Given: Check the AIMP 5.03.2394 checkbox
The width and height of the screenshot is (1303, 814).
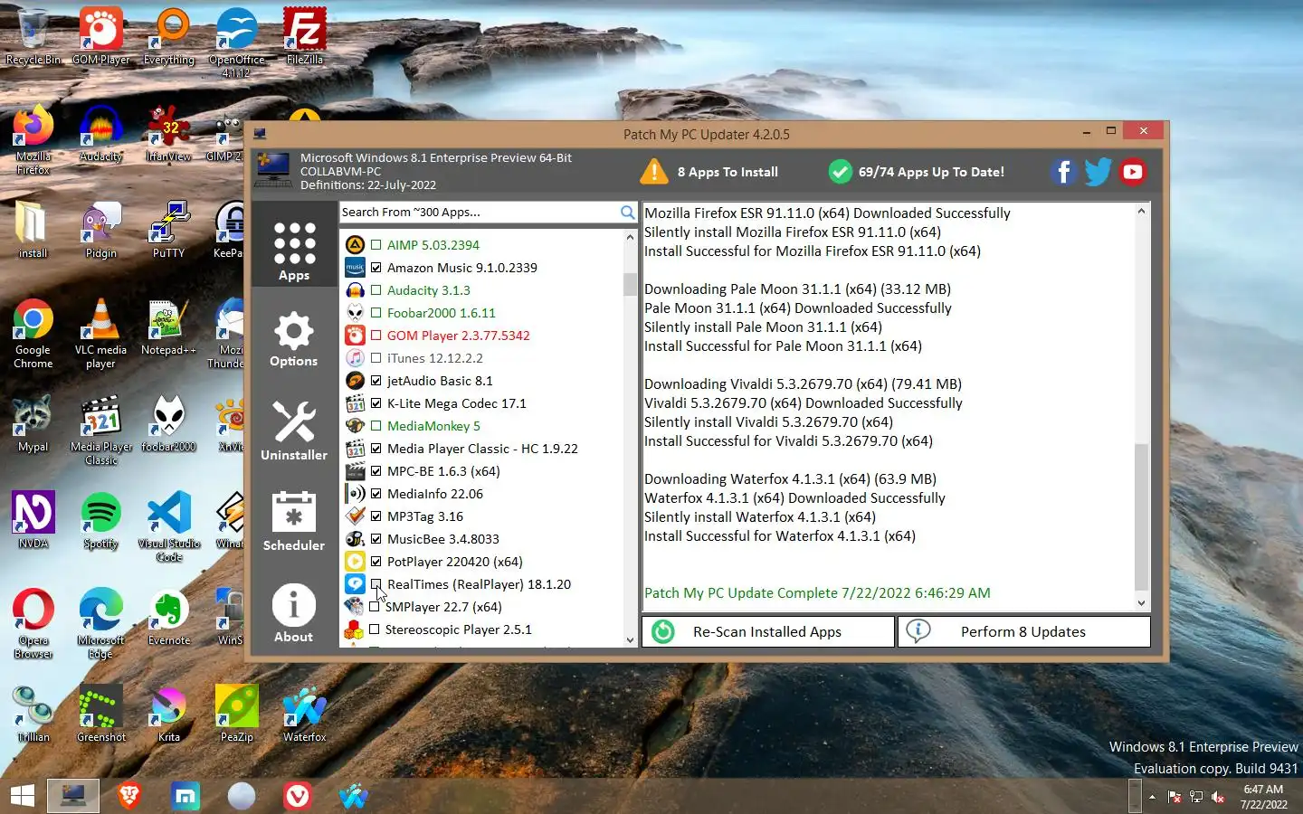Looking at the screenshot, I should 376,245.
